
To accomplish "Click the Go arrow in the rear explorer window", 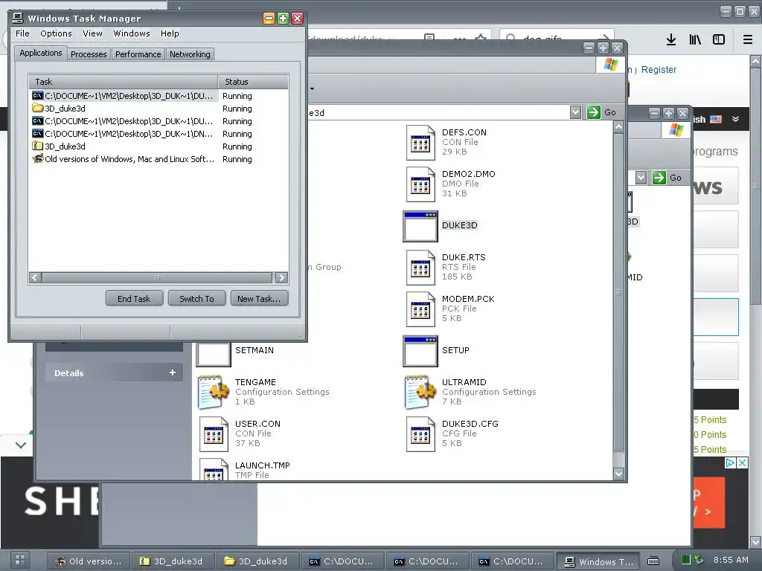I will (x=659, y=177).
